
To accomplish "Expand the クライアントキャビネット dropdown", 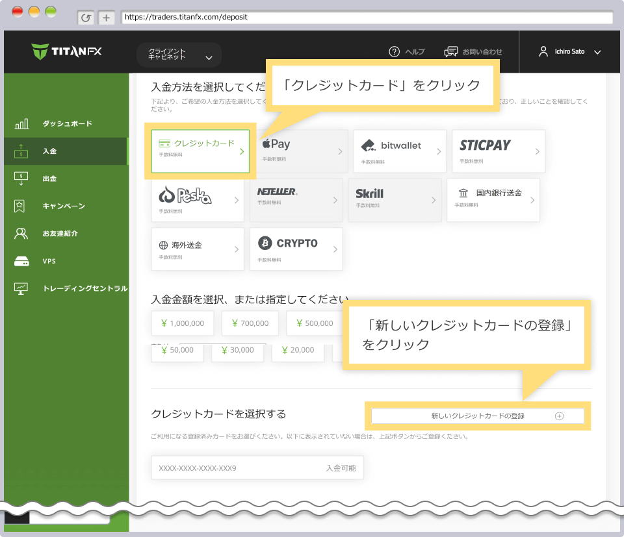I will coord(179,55).
